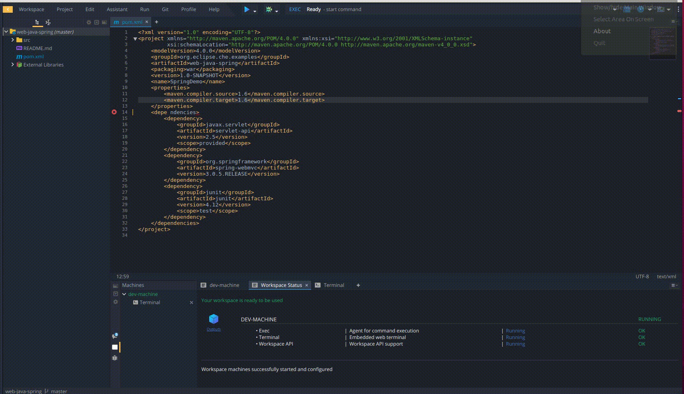Close Terminal entry in Machines panel
The image size is (684, 394).
191,302
